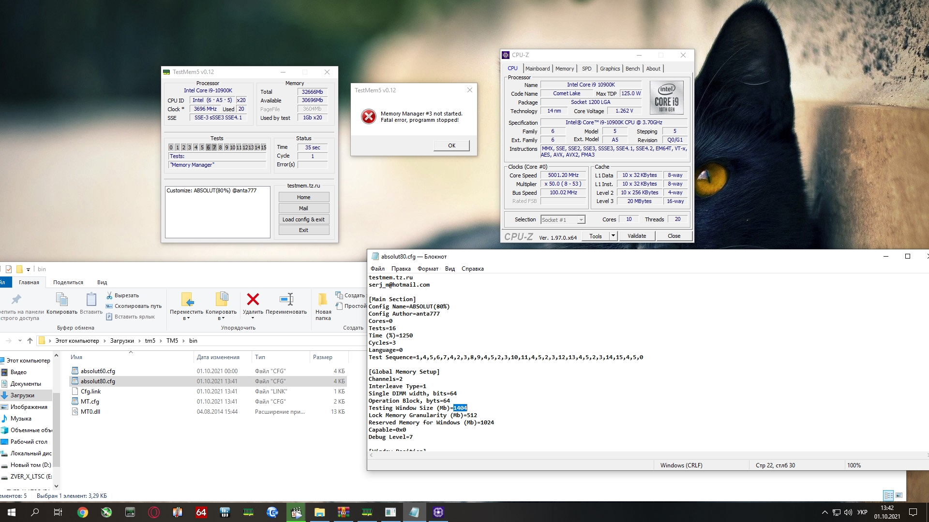Click OK in the TestMem5 error dialog

tap(451, 145)
